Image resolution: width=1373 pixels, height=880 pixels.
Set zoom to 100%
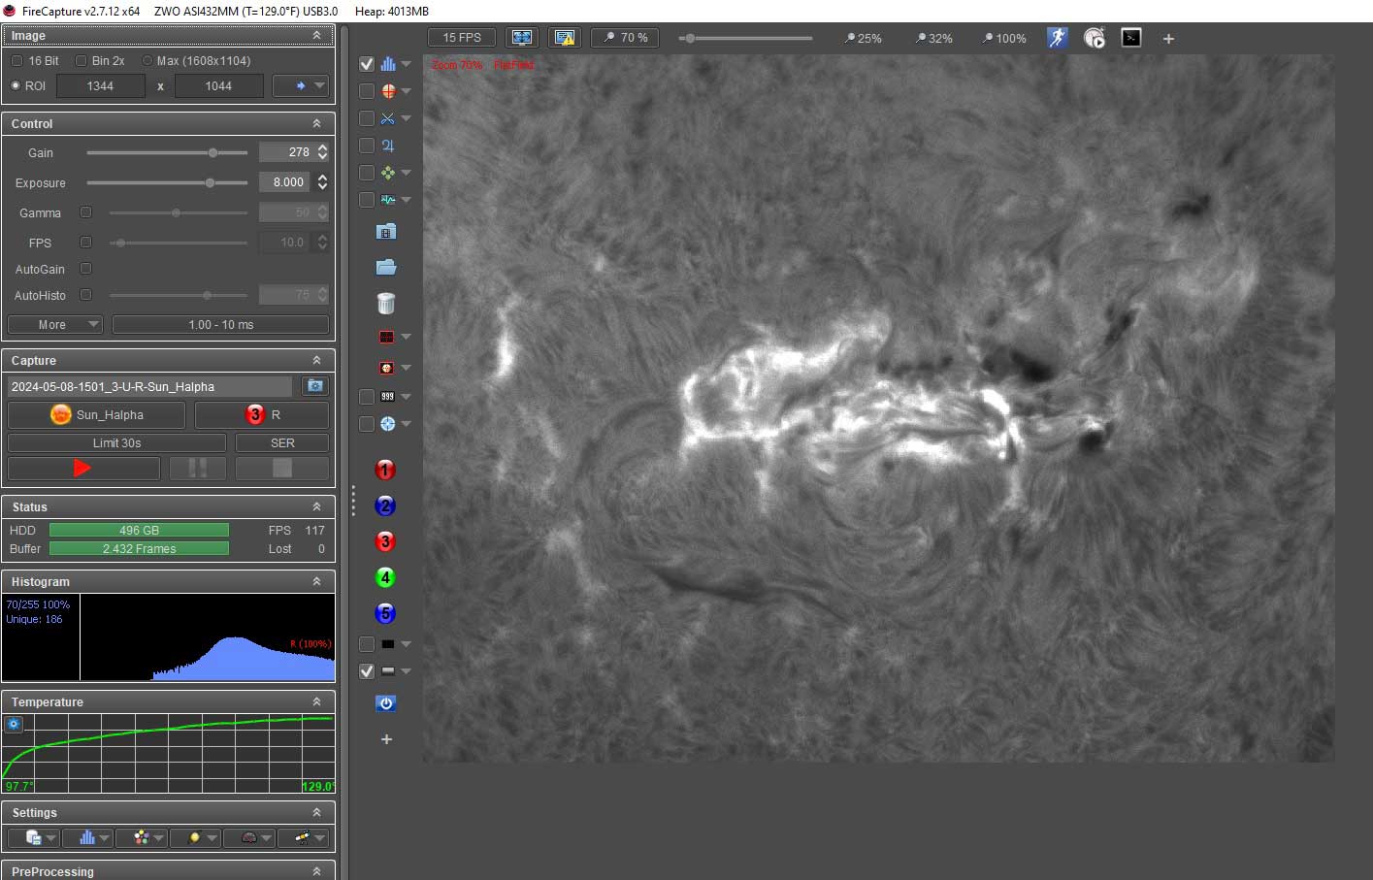[1004, 38]
